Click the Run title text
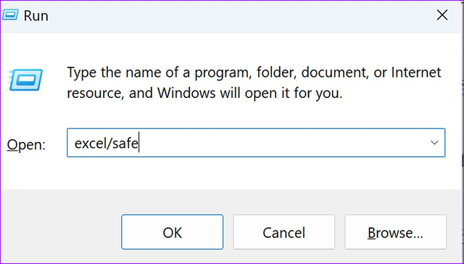The height and width of the screenshot is (264, 464). (x=36, y=15)
